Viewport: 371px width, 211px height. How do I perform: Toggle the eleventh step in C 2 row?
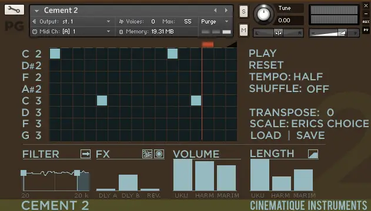click(x=172, y=53)
